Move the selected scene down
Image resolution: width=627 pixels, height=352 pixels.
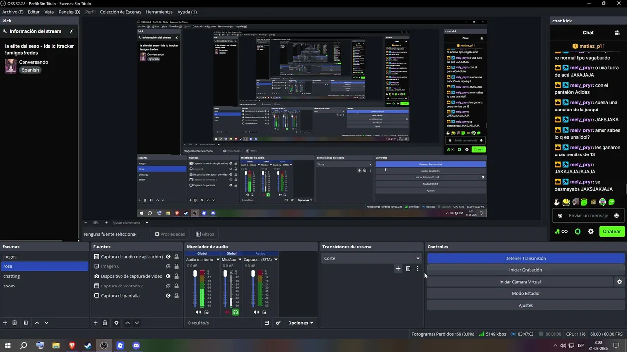click(x=47, y=323)
